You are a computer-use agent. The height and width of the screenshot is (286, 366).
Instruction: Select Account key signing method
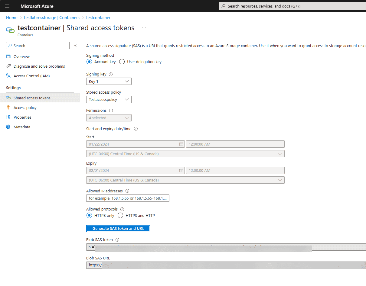89,62
